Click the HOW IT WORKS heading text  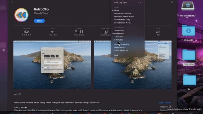tap(20, 108)
